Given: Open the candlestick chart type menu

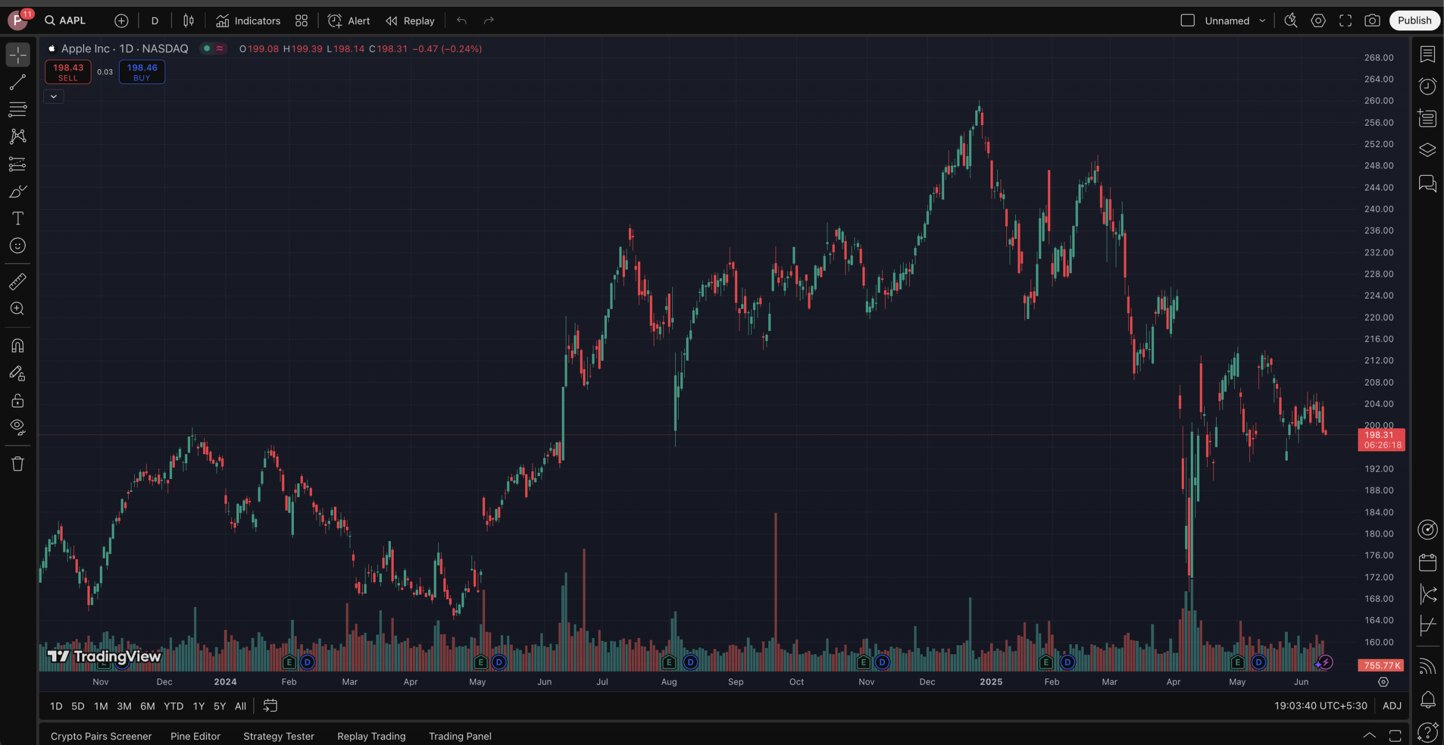Looking at the screenshot, I should [188, 21].
